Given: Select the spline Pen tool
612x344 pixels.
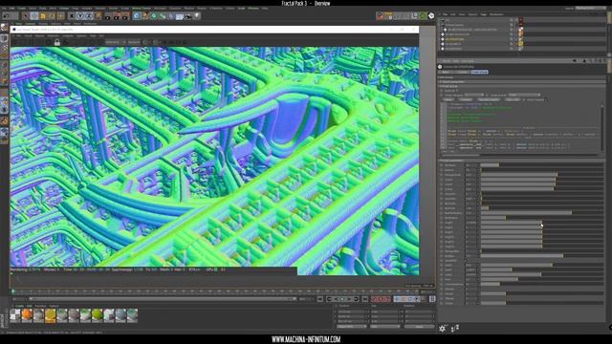Looking at the screenshot, I should tap(145, 16).
